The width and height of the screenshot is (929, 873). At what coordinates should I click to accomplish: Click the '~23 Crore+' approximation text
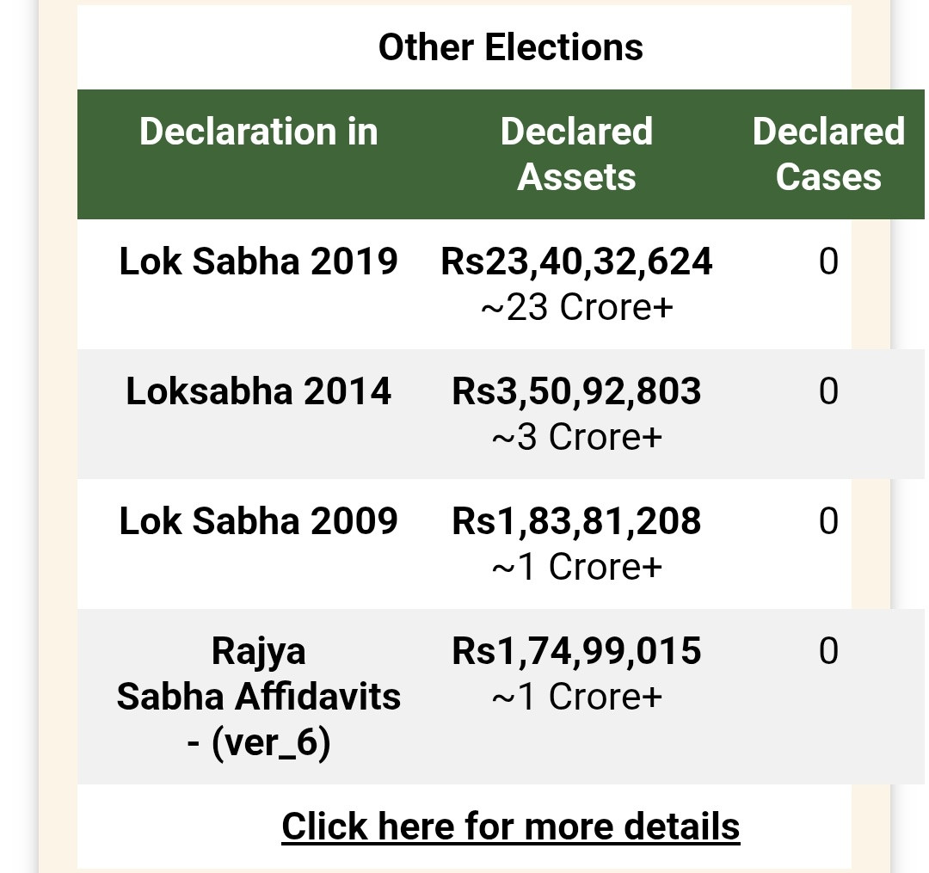tap(576, 307)
